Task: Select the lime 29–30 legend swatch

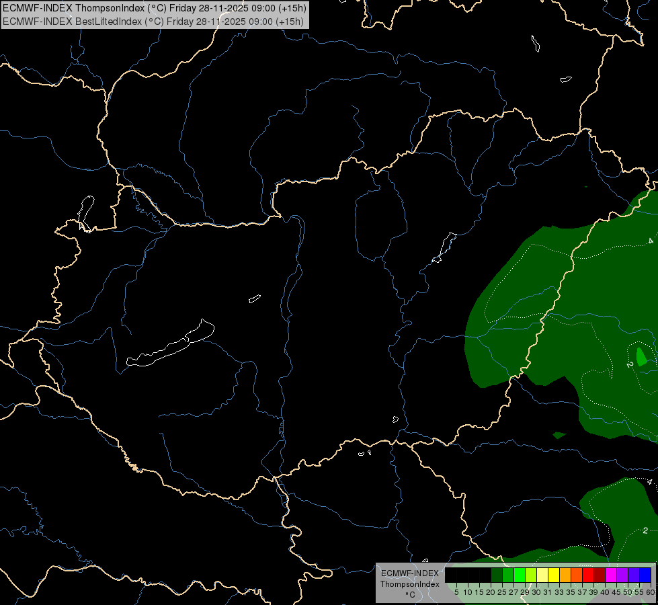Action: tap(531, 575)
